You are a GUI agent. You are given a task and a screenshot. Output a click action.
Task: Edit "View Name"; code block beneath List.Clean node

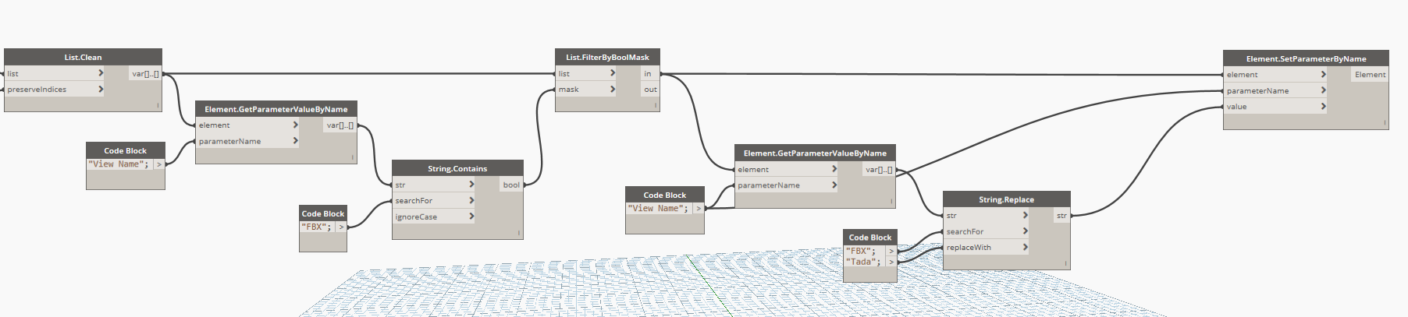click(119, 164)
